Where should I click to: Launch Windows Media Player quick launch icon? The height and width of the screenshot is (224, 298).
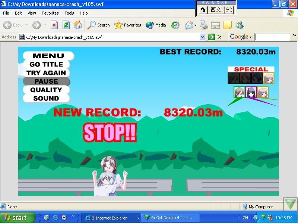64,218
